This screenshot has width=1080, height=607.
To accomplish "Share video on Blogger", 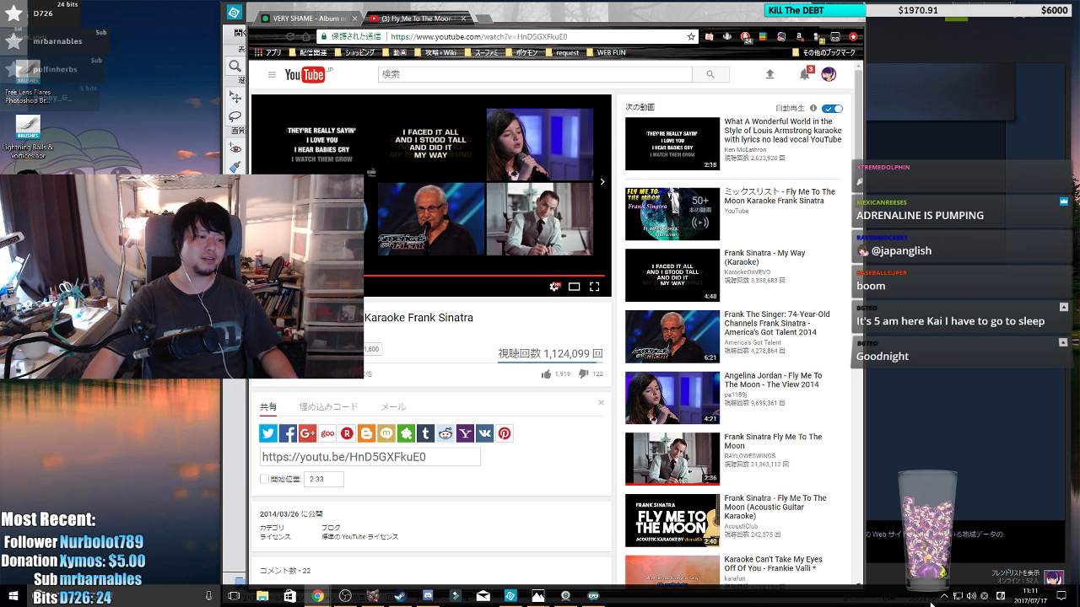I will pos(366,433).
